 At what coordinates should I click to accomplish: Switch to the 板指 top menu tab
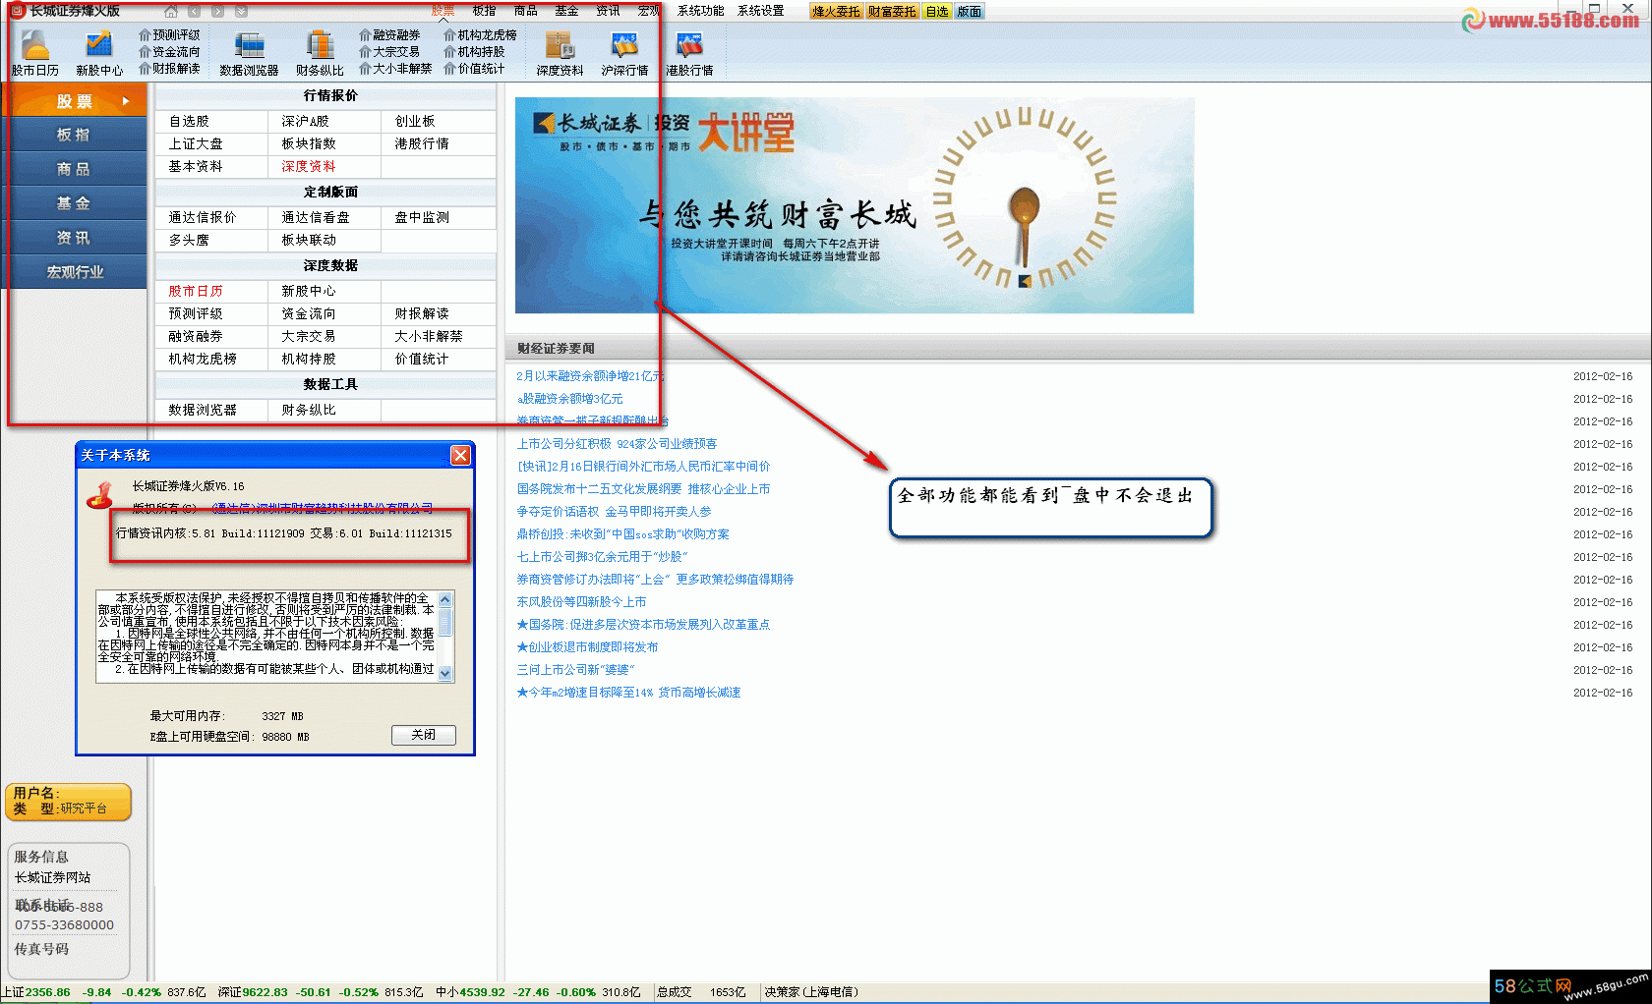coord(484,11)
